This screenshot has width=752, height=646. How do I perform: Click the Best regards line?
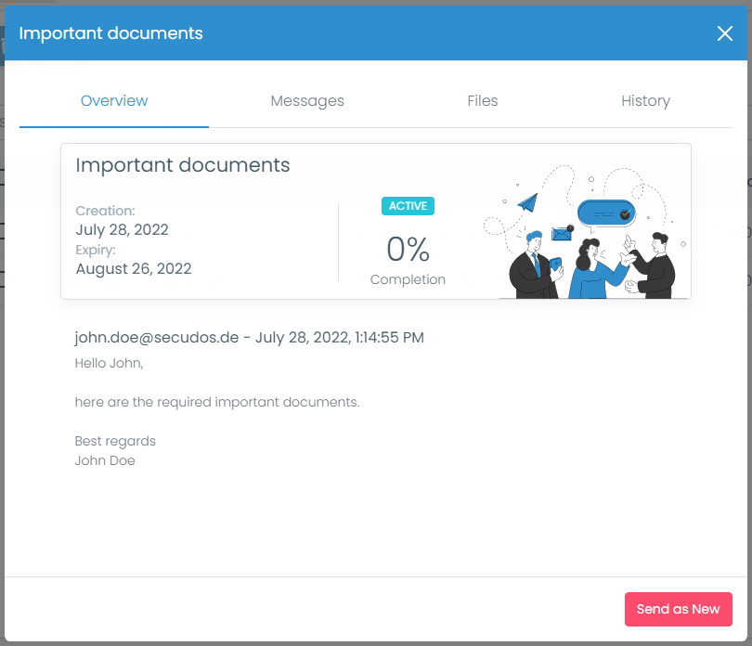click(x=114, y=441)
